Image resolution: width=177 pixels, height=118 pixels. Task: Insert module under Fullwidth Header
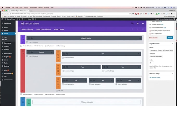pos(32,42)
